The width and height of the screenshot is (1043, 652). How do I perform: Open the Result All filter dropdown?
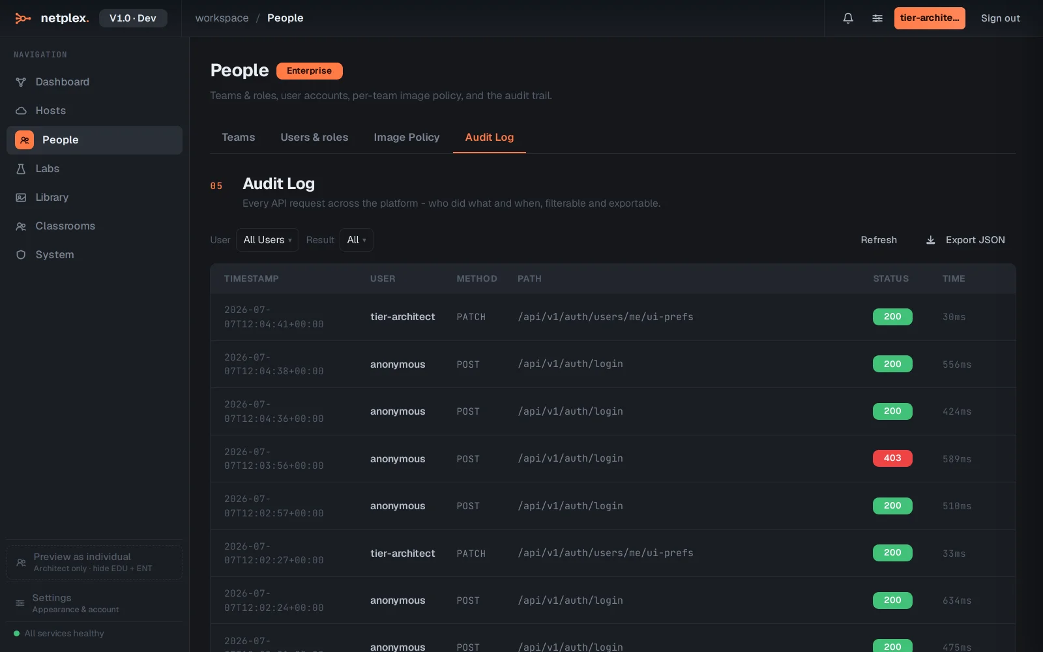(357, 240)
